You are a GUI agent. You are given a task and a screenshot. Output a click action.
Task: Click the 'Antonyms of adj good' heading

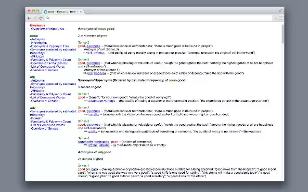[95, 152]
